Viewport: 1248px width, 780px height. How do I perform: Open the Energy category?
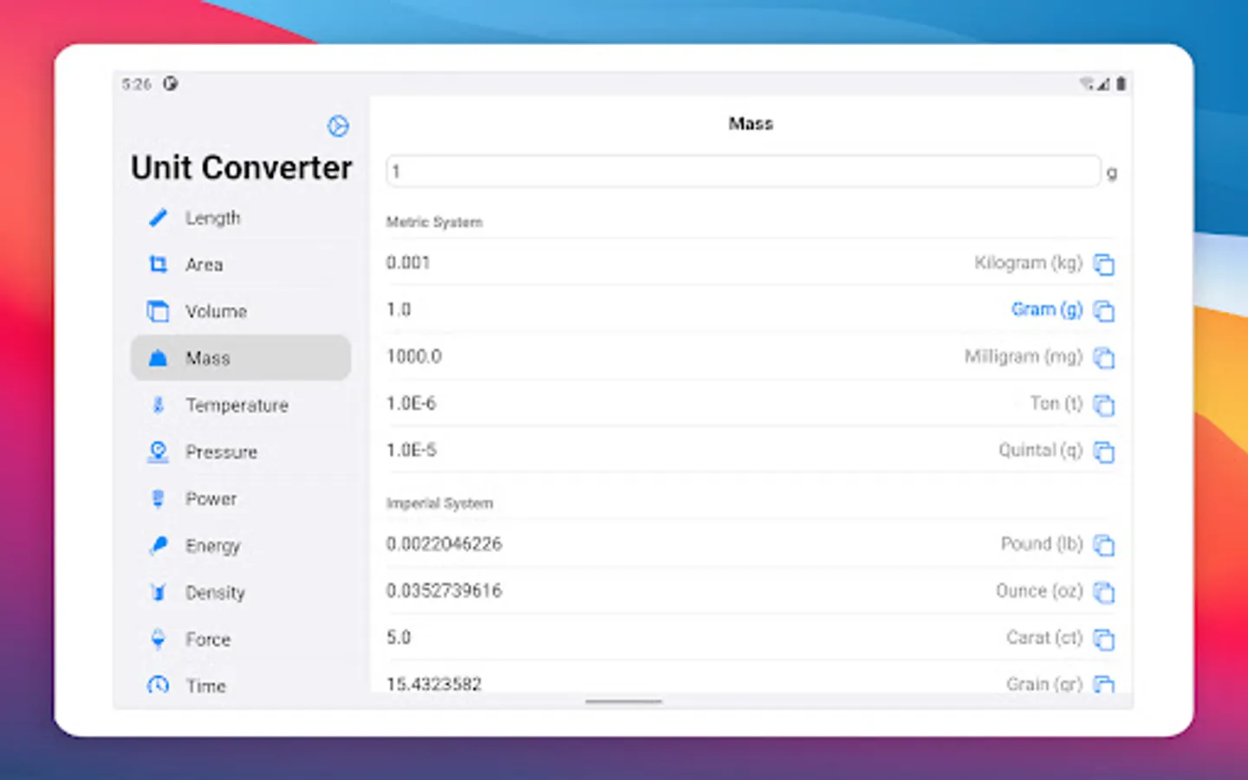point(241,545)
